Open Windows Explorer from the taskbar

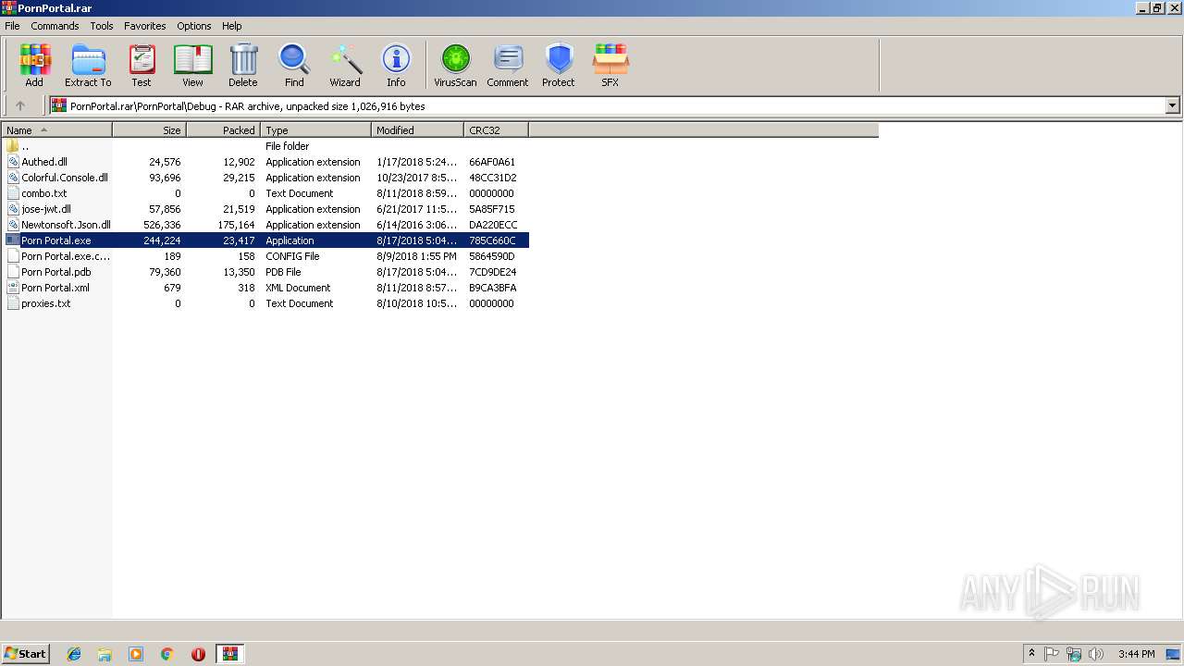point(105,654)
